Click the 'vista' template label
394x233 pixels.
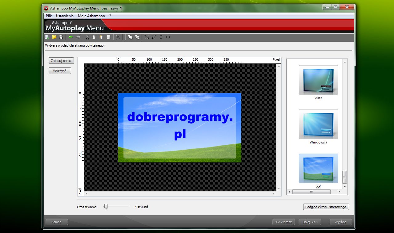[319, 98]
